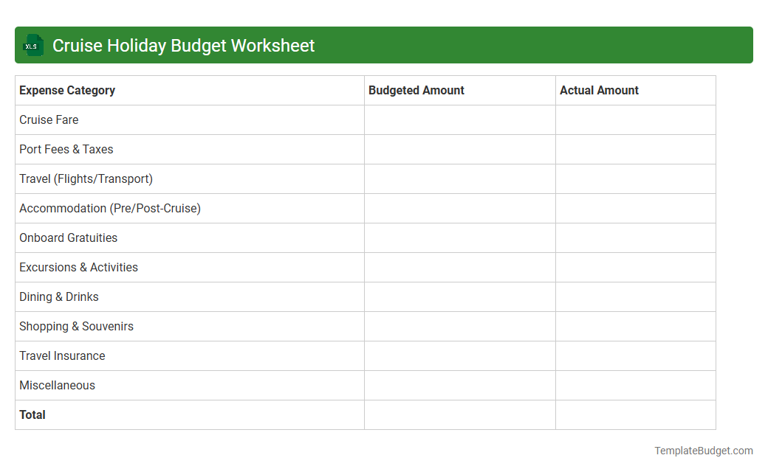Select the Travel (Flights/Transport) expense row
The width and height of the screenshot is (768, 472).
[86, 178]
